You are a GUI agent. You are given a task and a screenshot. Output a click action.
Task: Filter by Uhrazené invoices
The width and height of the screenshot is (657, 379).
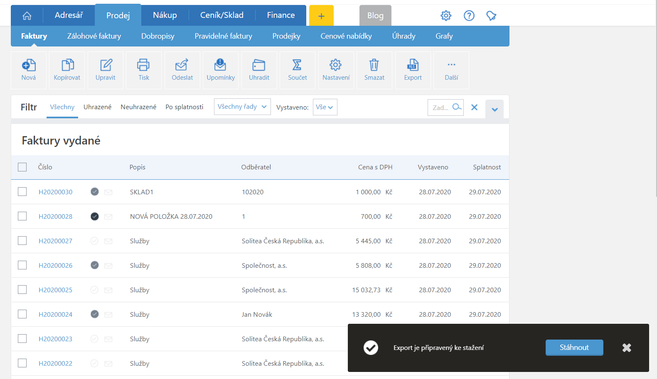[x=98, y=107]
